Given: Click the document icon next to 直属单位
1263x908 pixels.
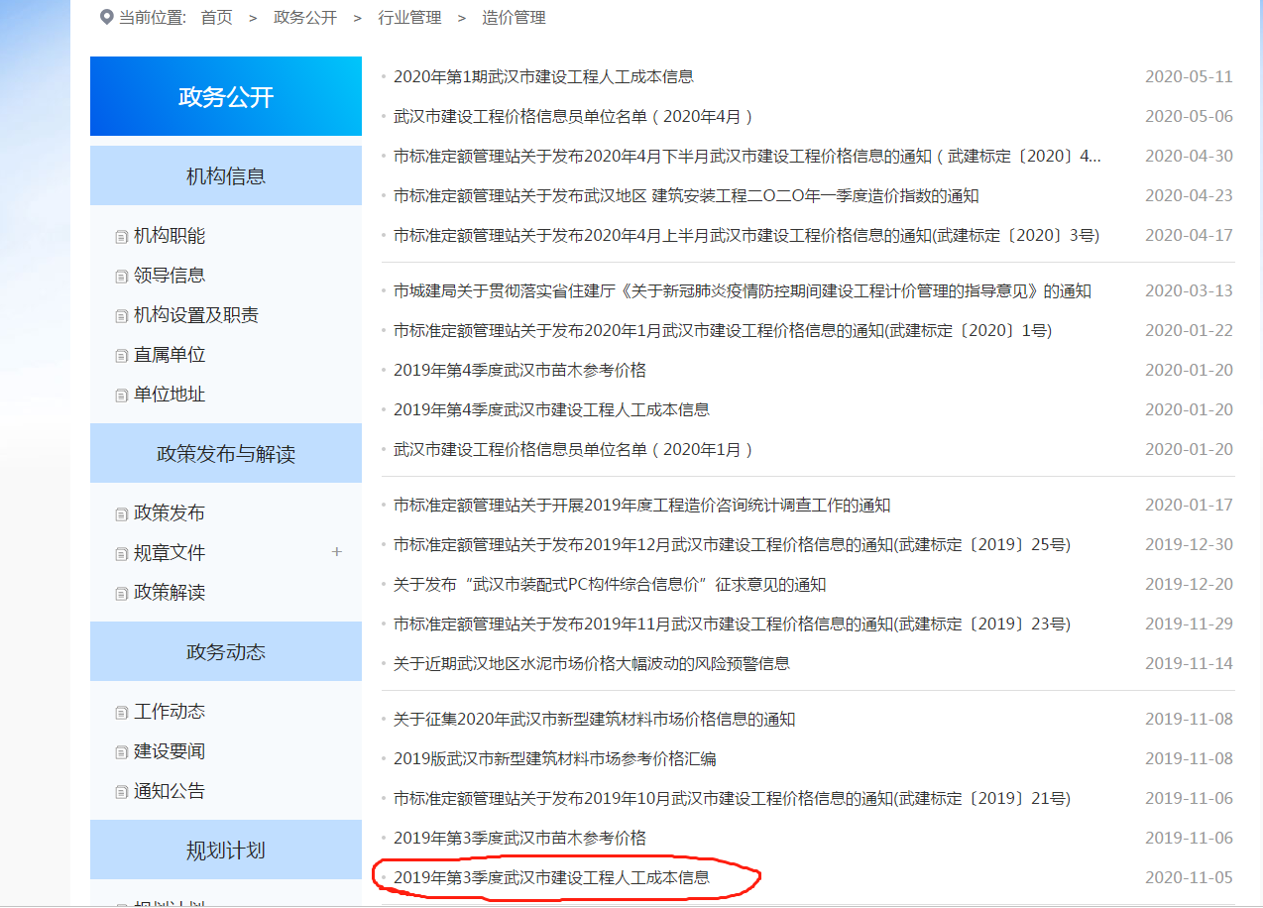Looking at the screenshot, I should [122, 356].
